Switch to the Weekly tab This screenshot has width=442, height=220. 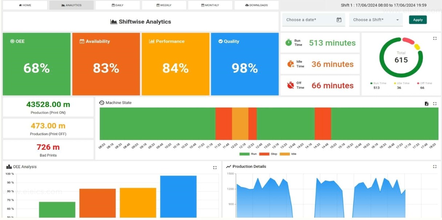click(x=164, y=5)
